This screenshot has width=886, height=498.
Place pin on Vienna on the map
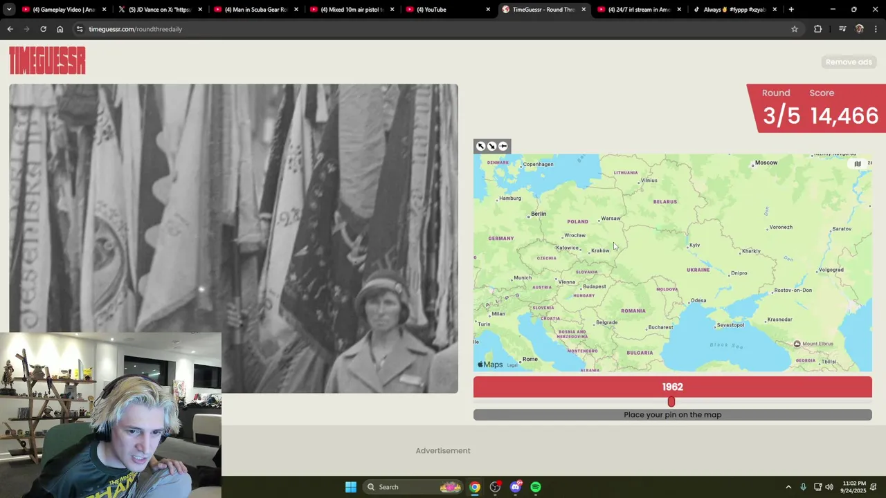[x=566, y=282]
